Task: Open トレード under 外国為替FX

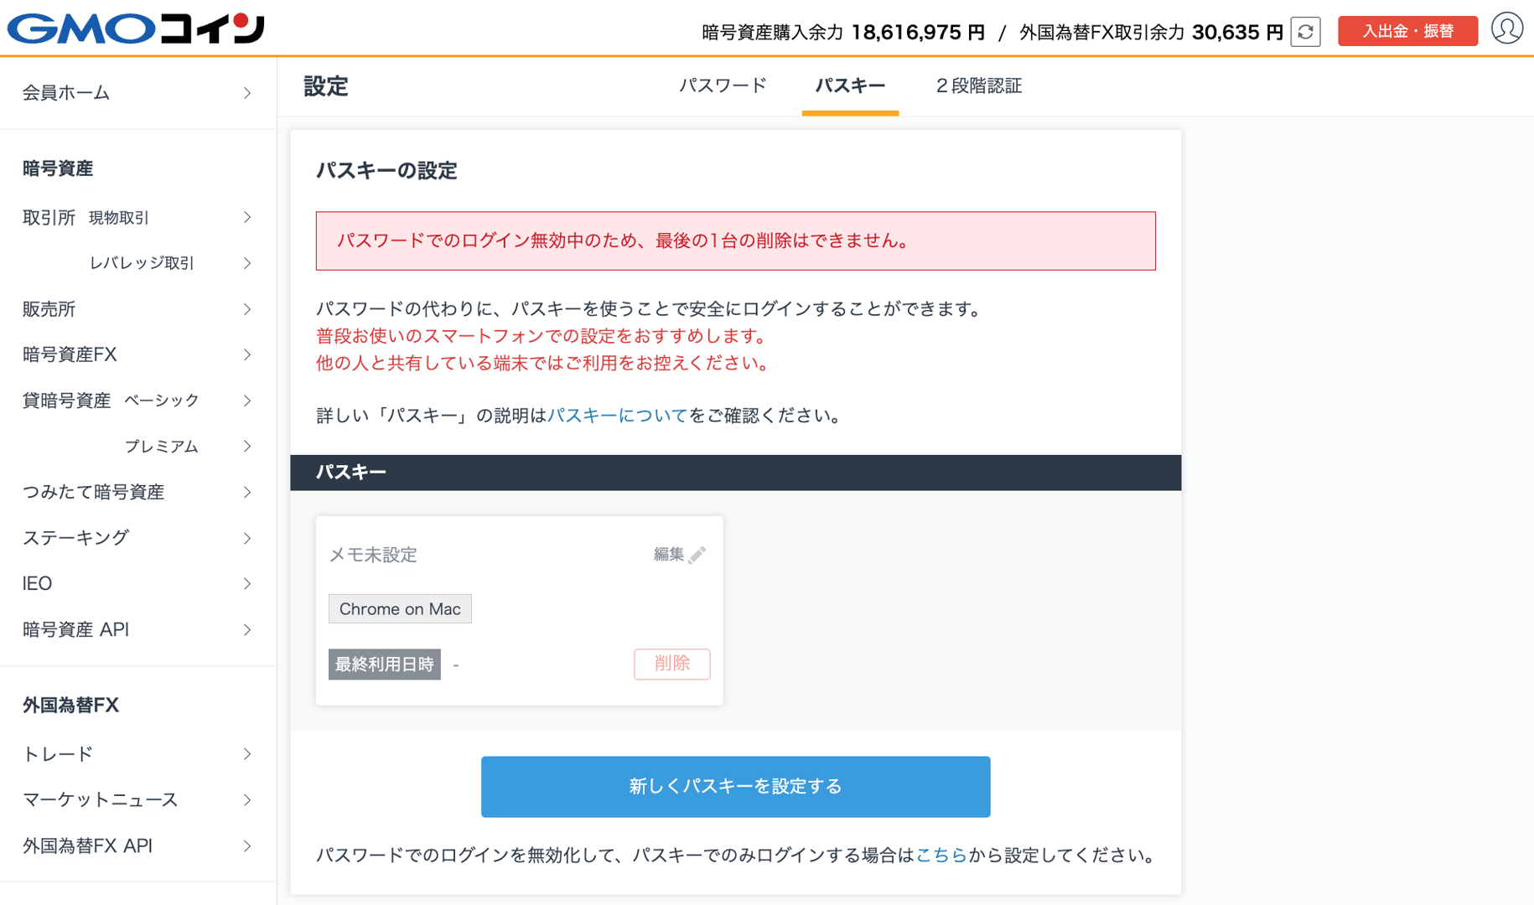Action: click(137, 754)
